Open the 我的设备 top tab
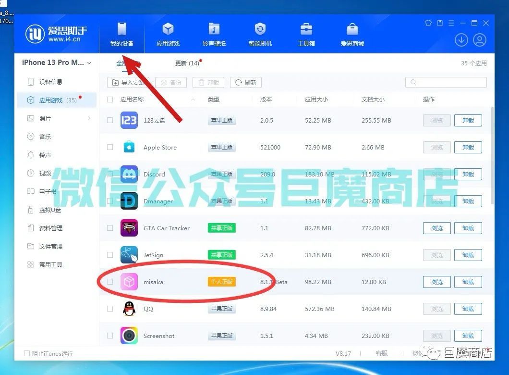The image size is (509, 375). click(x=122, y=34)
